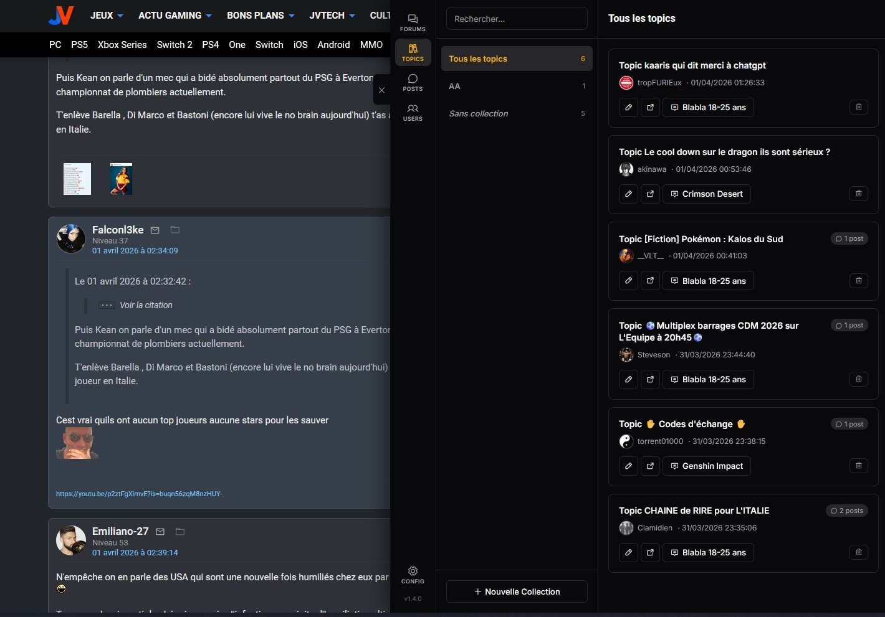
Task: Select the Android platform link
Action: [x=333, y=45]
